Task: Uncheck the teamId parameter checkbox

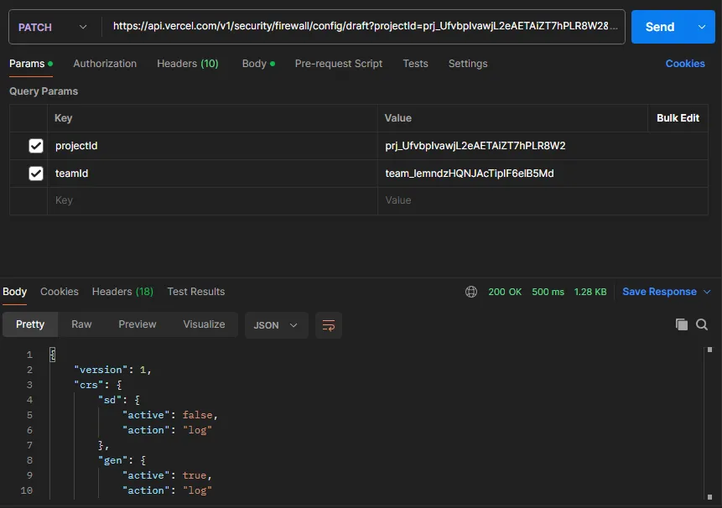Action: [x=36, y=174]
